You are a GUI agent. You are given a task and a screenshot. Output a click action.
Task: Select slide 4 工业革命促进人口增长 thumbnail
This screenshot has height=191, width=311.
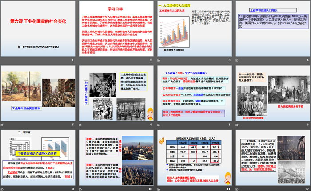tap(273, 29)
